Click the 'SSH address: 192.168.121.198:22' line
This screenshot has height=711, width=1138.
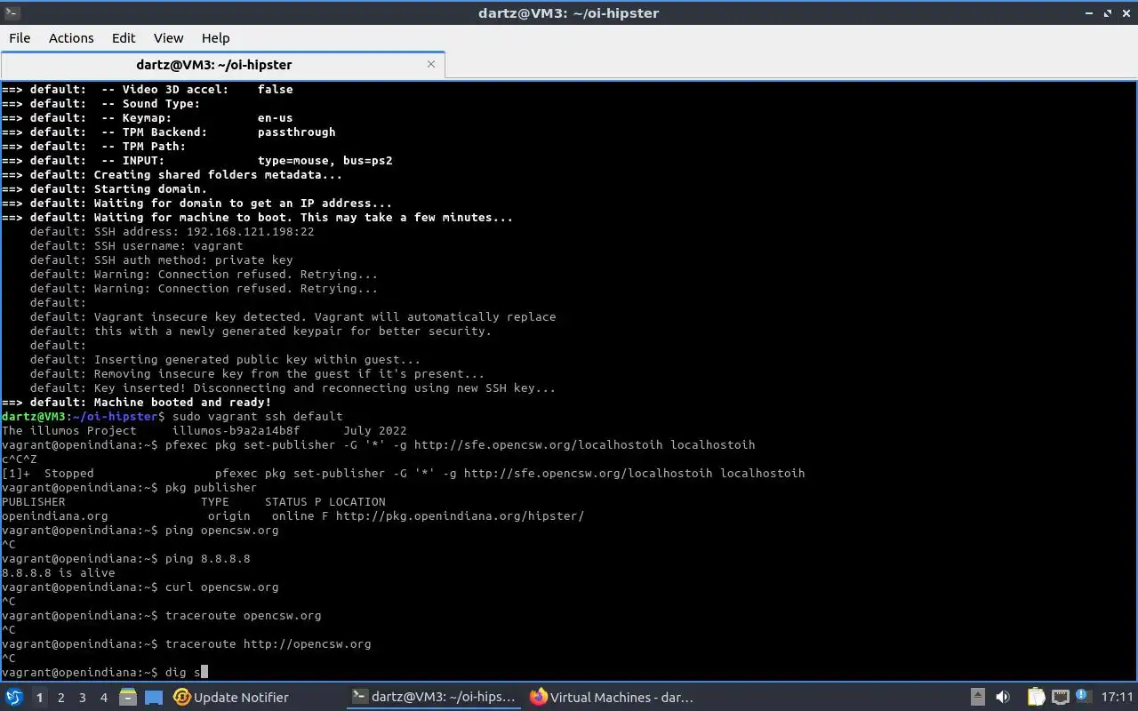coord(172,231)
